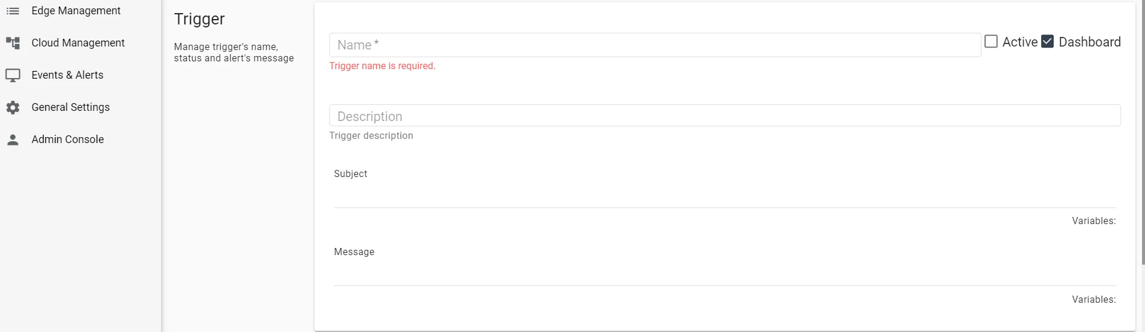1145x332 pixels.
Task: Click the Admin Console person icon
Action: (x=13, y=139)
